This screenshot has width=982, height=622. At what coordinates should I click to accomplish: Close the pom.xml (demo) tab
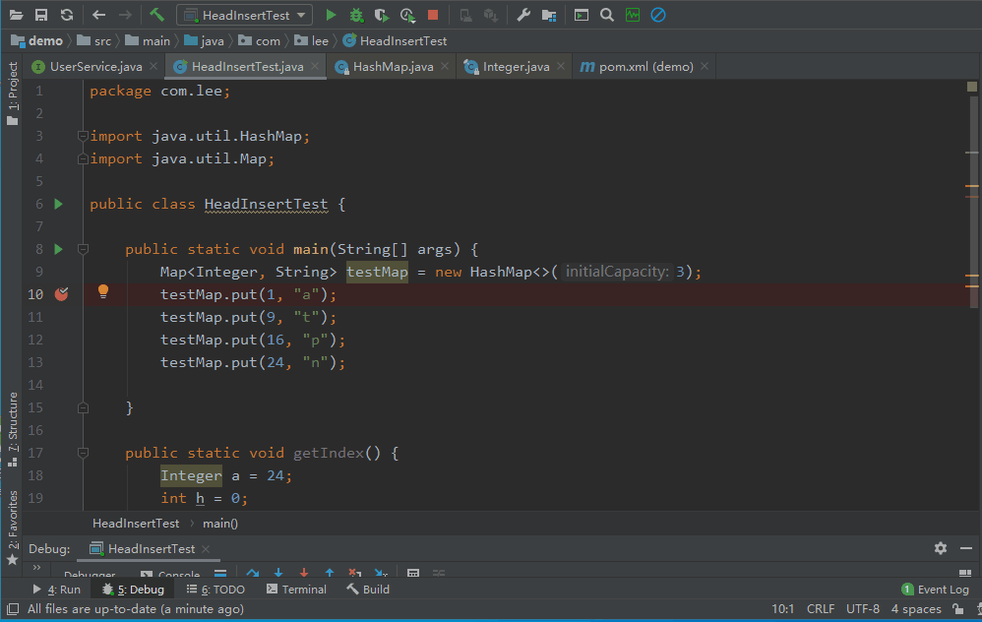(705, 66)
